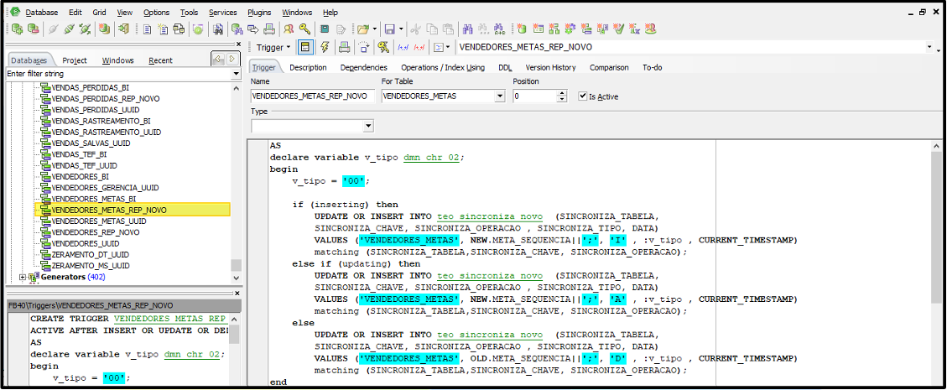Open the Type dropdown
Image resolution: width=947 pixels, height=390 pixels.
click(368, 126)
